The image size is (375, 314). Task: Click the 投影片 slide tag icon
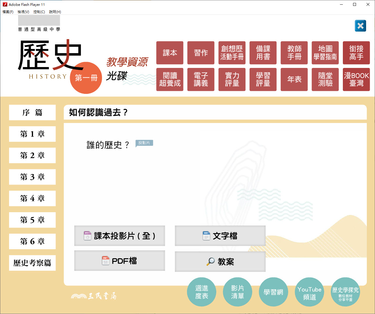point(144,143)
